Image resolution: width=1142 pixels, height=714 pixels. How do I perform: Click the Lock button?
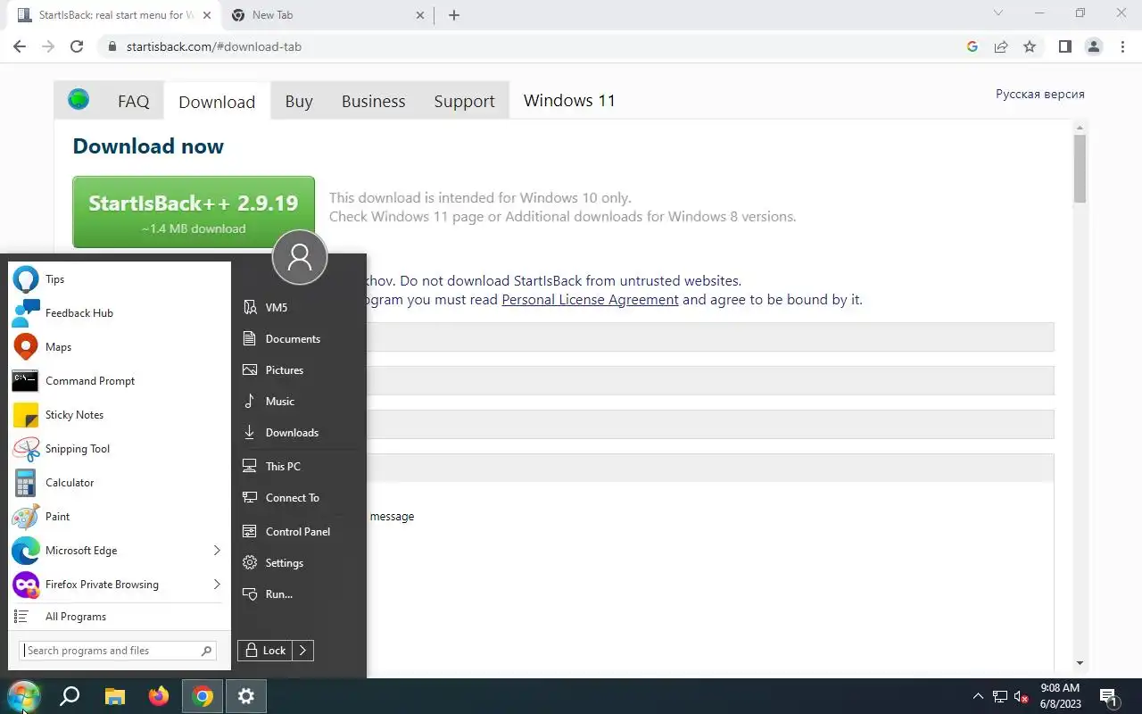[x=265, y=651]
